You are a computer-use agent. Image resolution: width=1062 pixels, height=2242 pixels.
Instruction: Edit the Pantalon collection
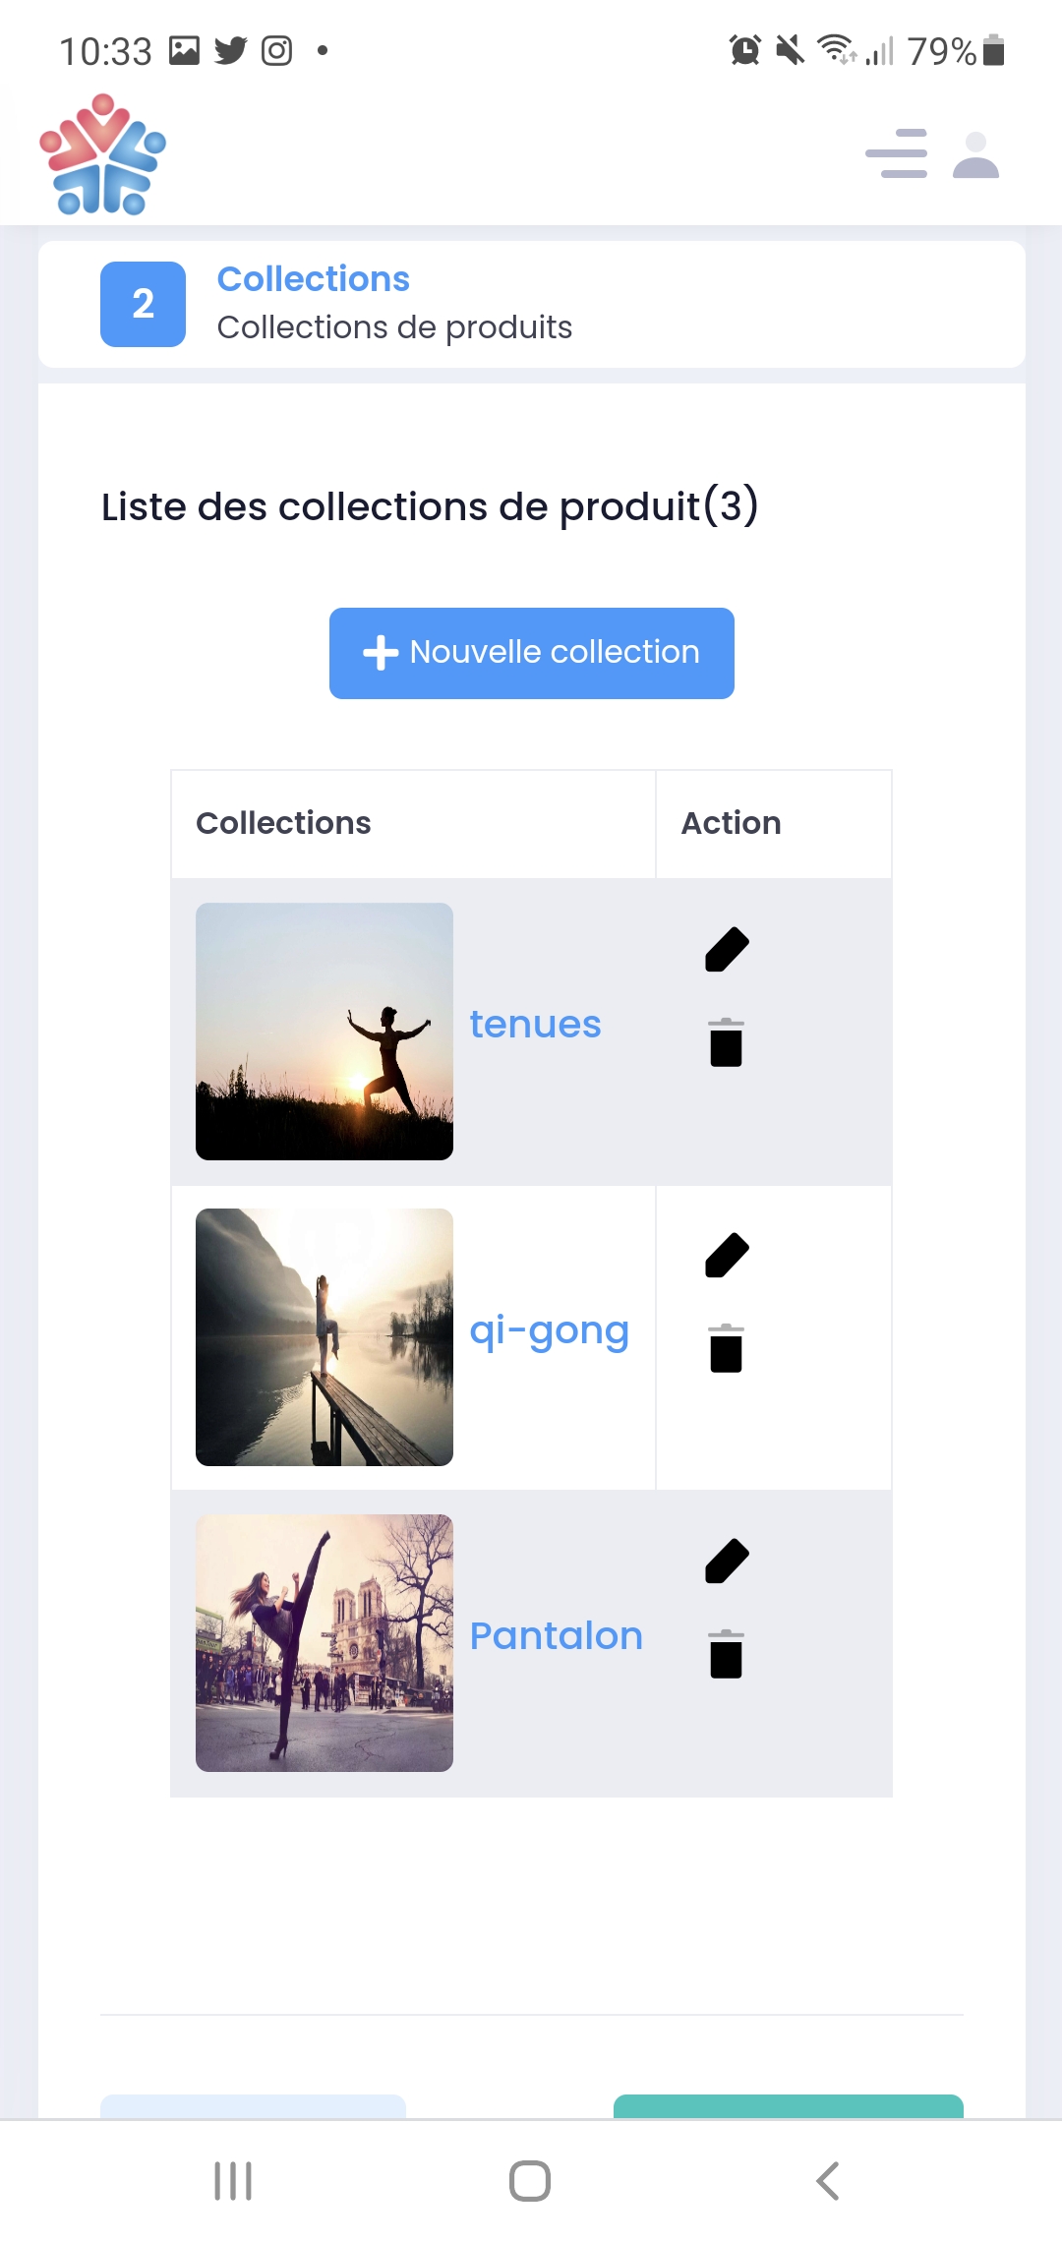click(727, 1562)
